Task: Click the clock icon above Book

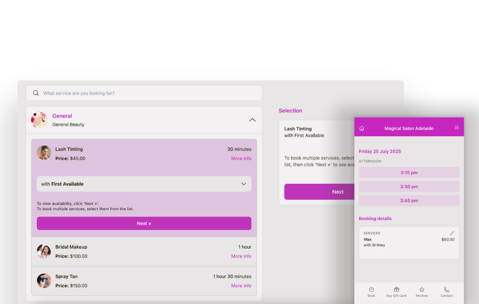Action: tap(371, 289)
